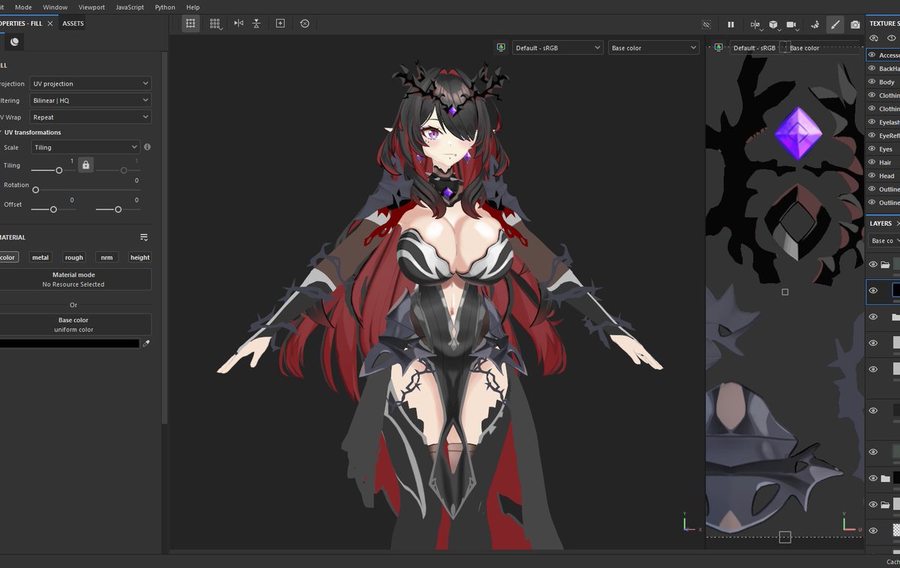
Task: Hide the Eyes texture set
Action: [x=872, y=149]
